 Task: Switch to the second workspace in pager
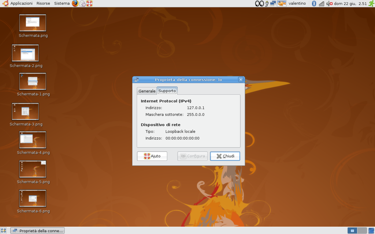pos(361,230)
